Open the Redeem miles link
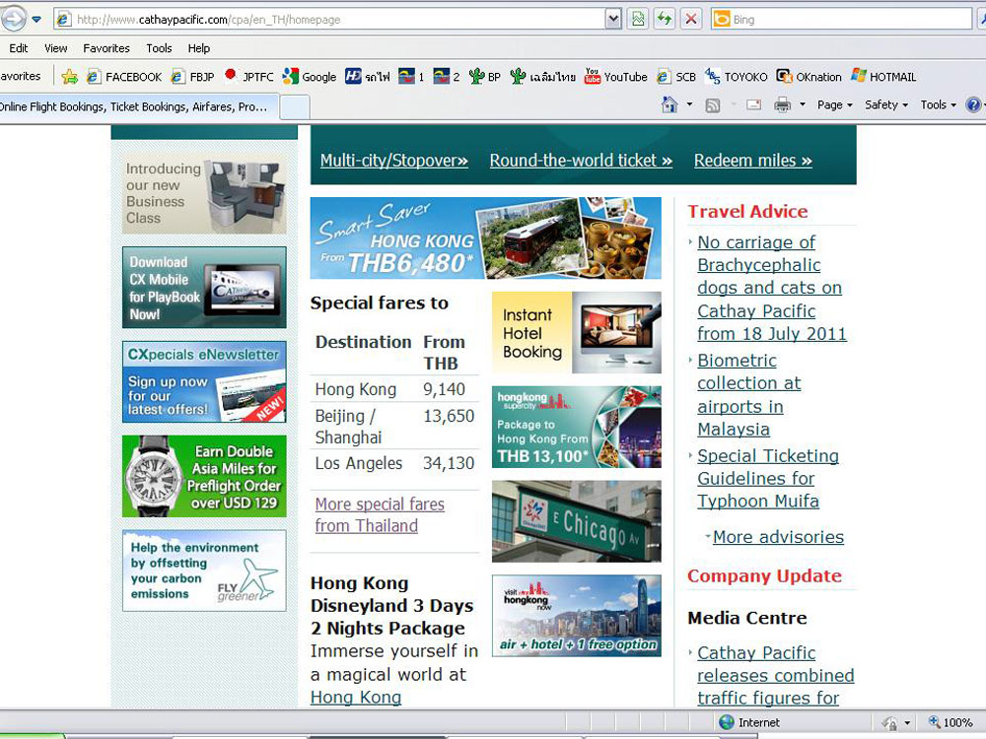The image size is (986, 739). click(x=752, y=161)
